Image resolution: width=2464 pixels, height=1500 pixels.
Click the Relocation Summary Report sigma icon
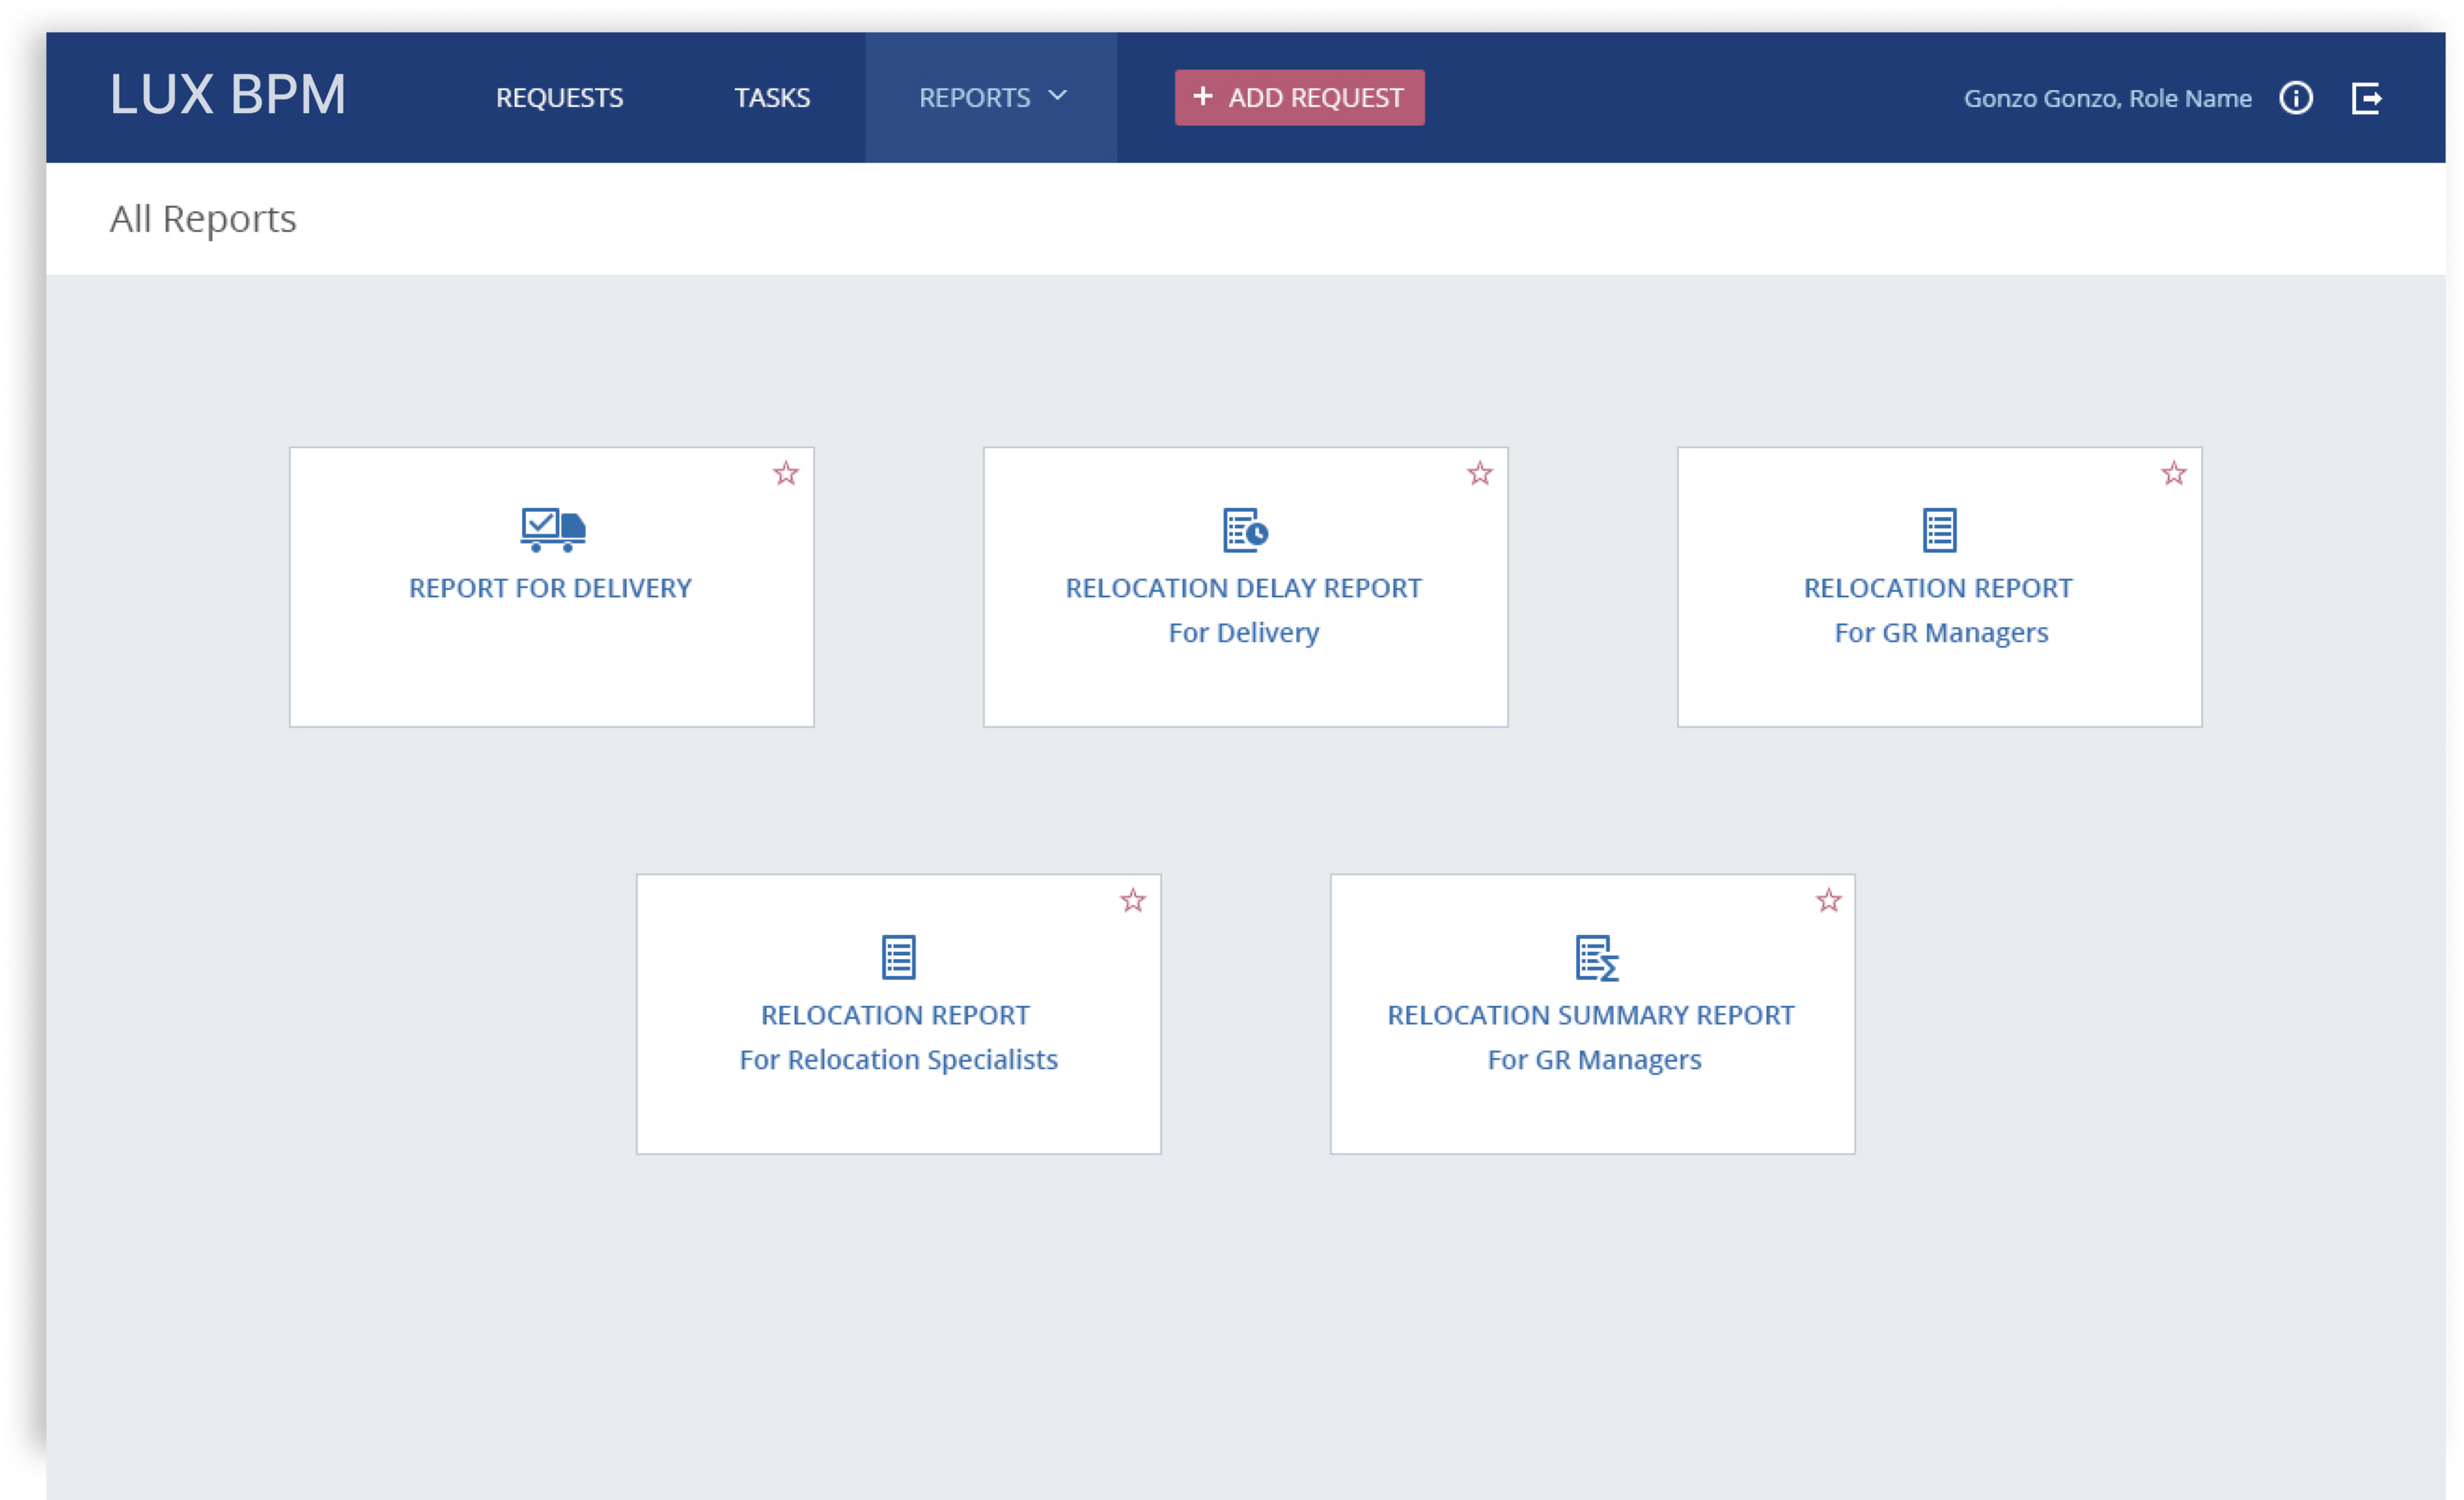[1596, 957]
